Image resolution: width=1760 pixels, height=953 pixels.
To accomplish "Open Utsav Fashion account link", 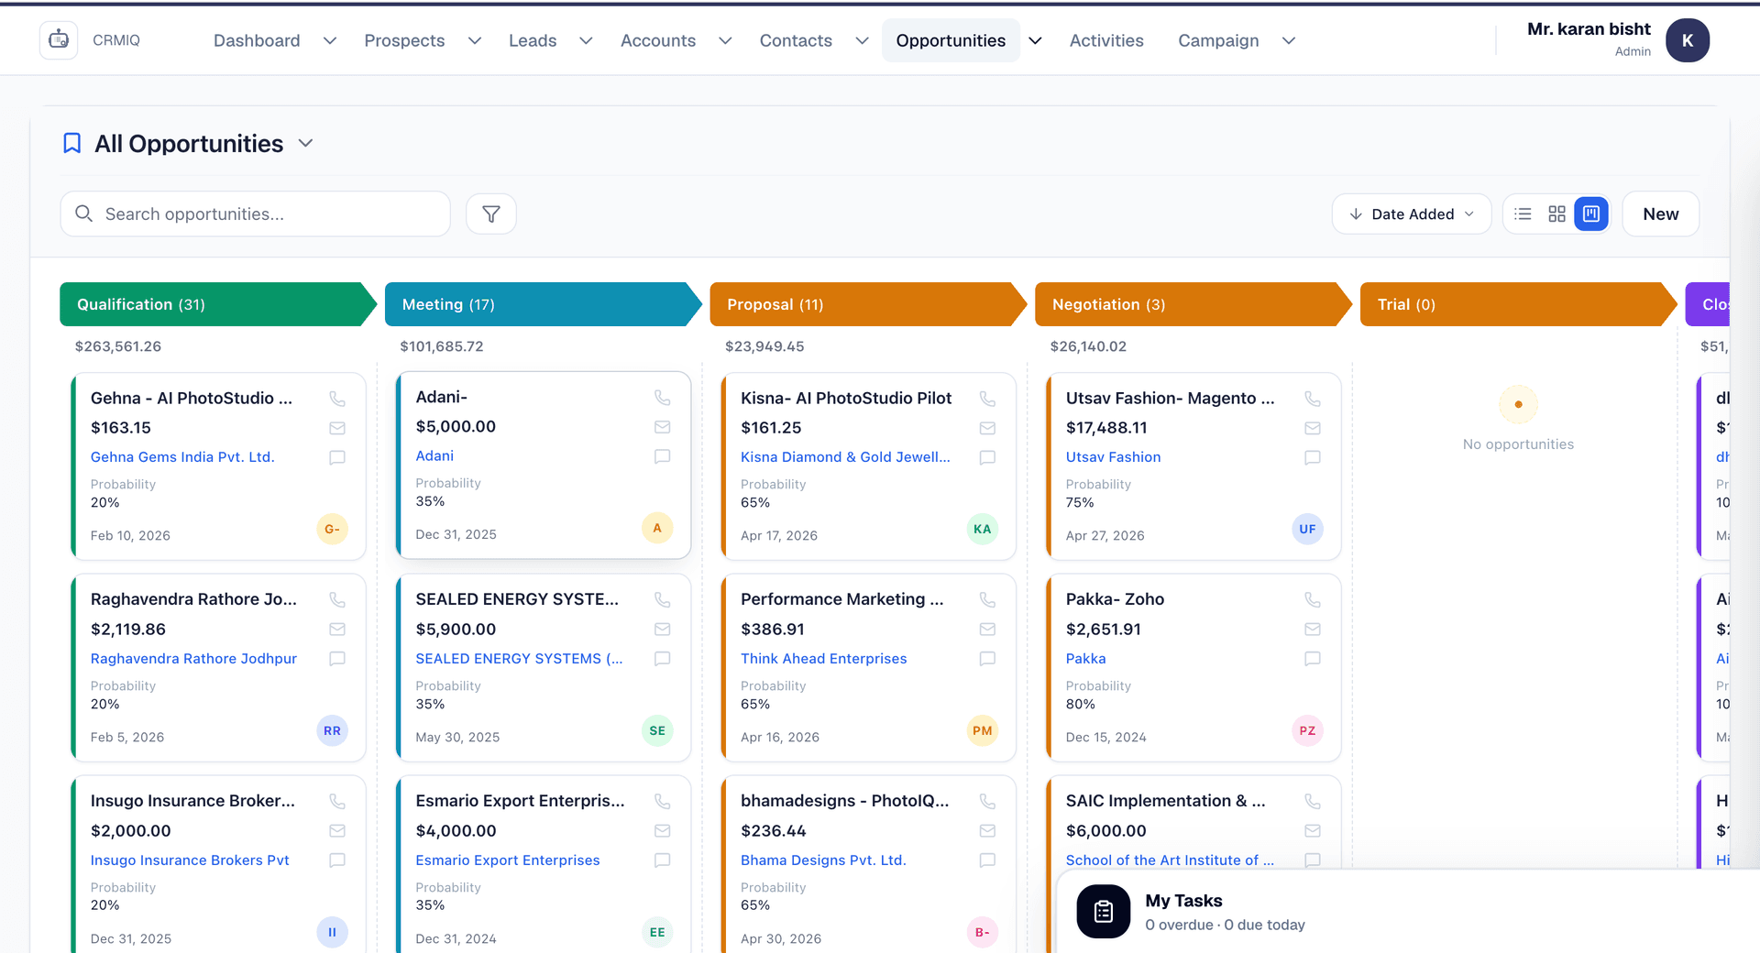I will pos(1113,457).
